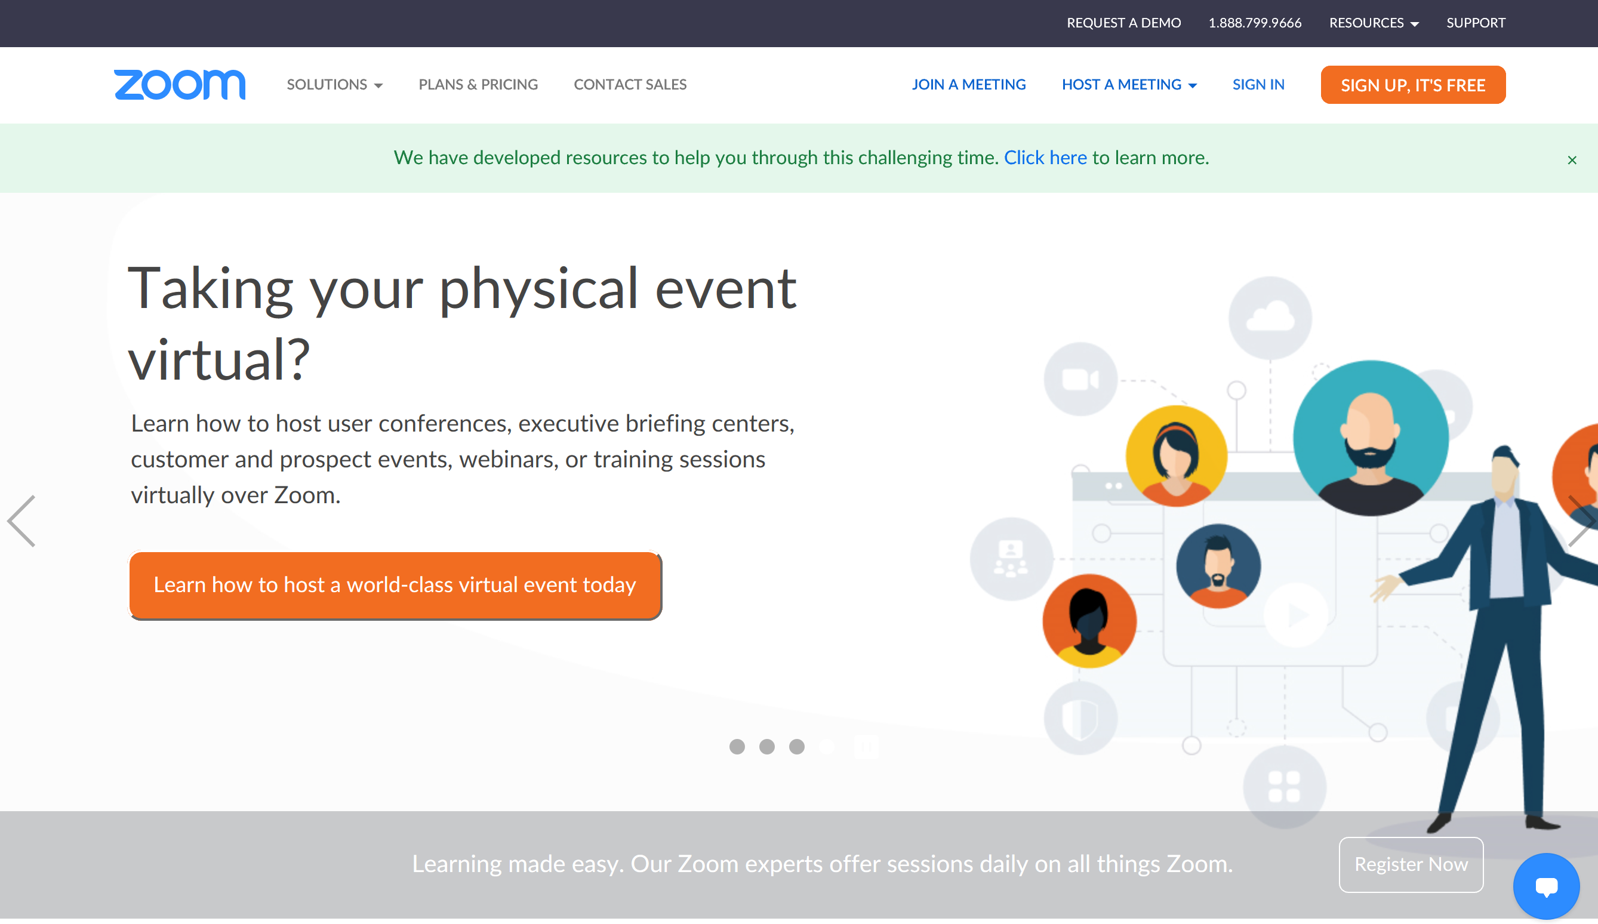The width and height of the screenshot is (1598, 924).
Task: Click Learn how to host virtual event button
Action: 395,585
